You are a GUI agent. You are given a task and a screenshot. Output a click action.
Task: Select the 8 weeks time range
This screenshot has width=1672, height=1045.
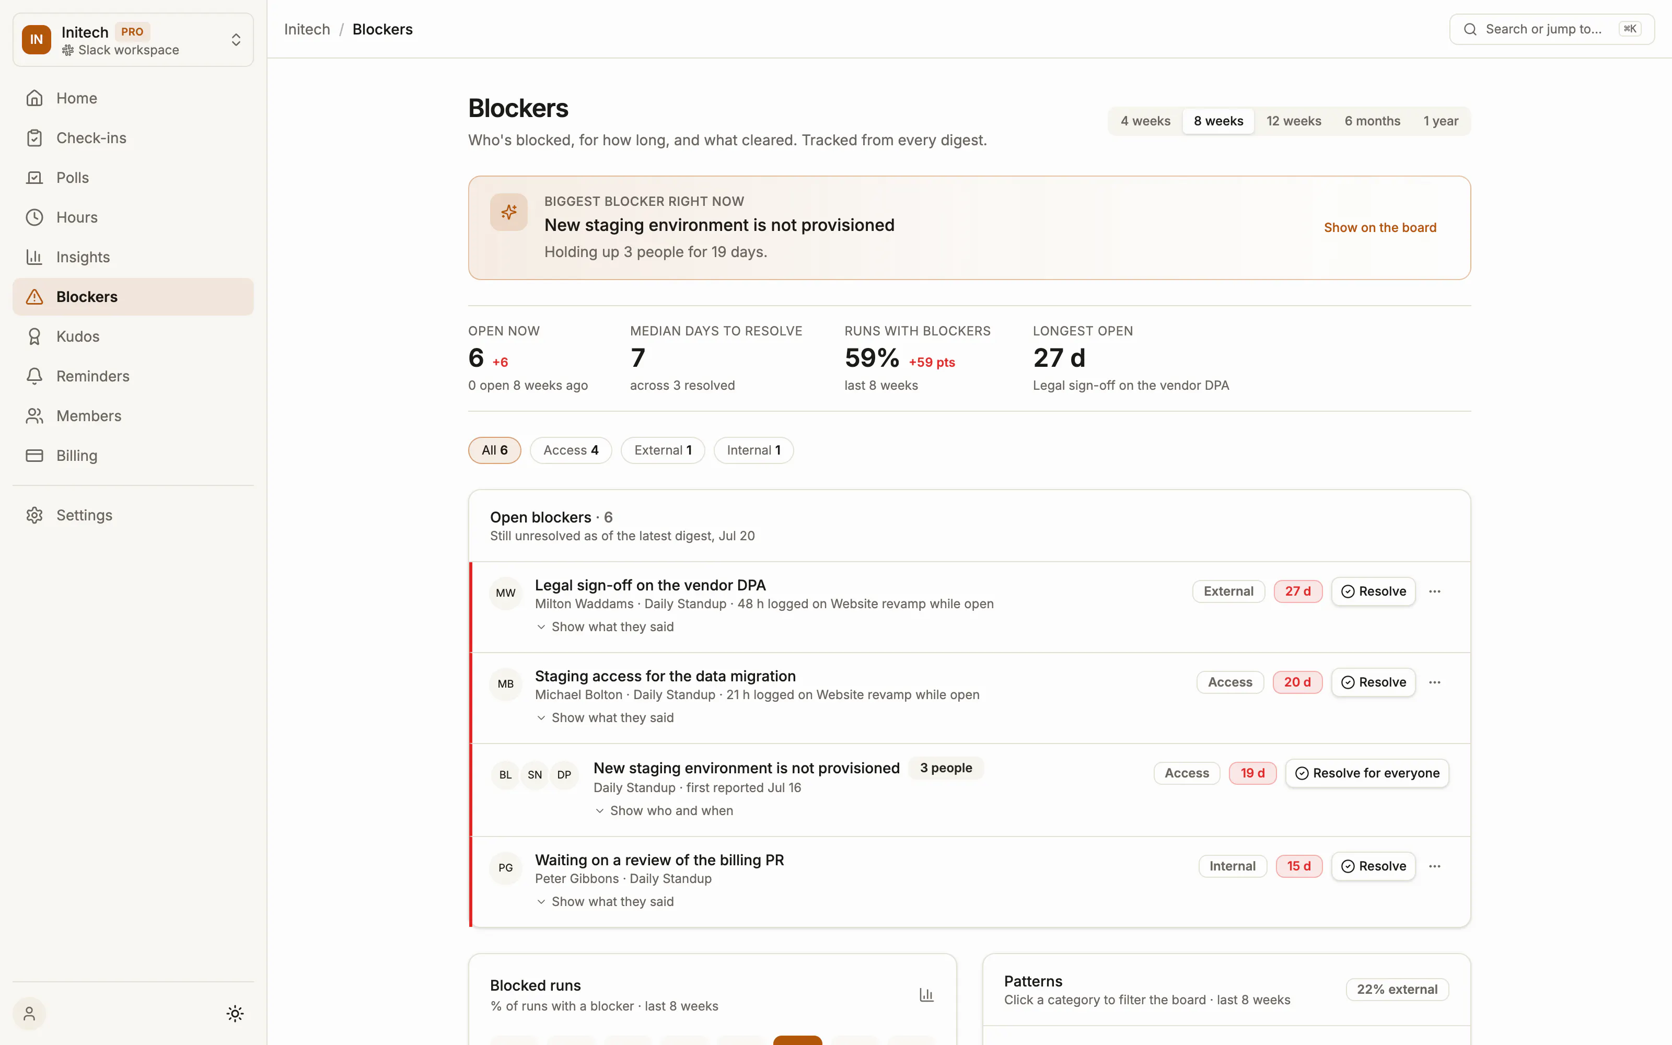coord(1219,122)
